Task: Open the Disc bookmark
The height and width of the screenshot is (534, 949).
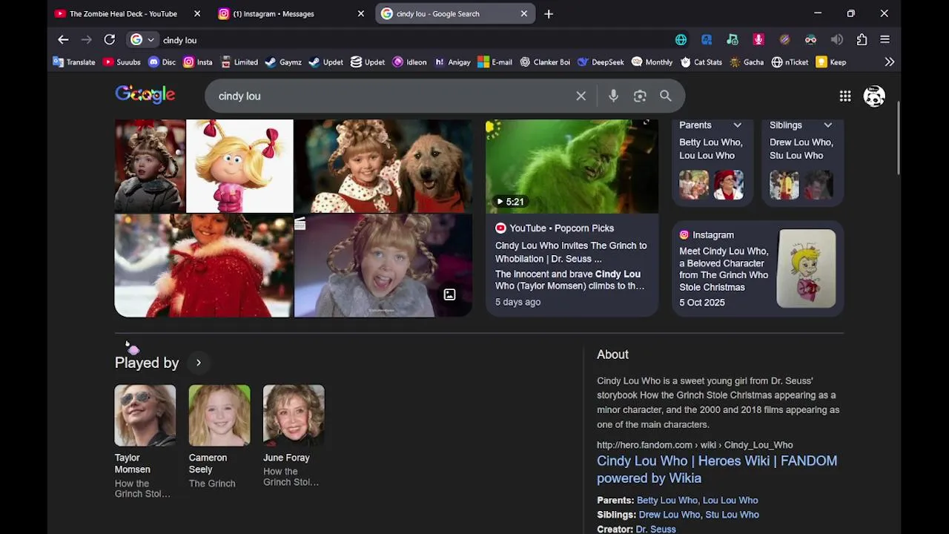Action: (x=162, y=62)
